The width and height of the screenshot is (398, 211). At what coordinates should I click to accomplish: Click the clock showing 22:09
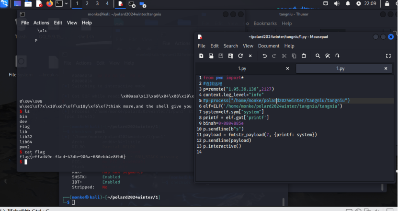tap(370, 4)
